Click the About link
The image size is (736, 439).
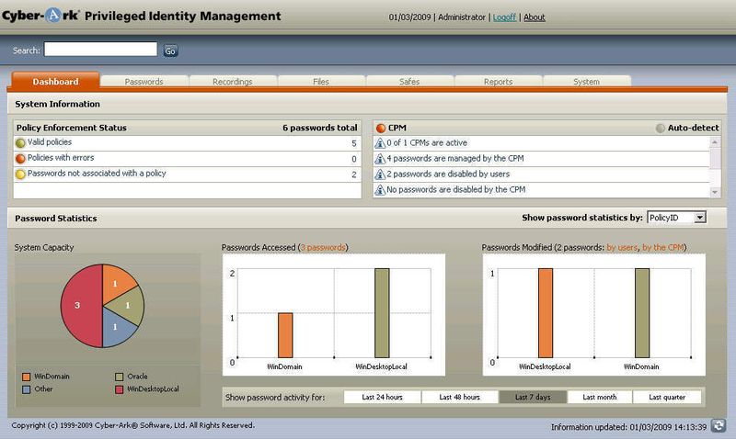tap(535, 17)
